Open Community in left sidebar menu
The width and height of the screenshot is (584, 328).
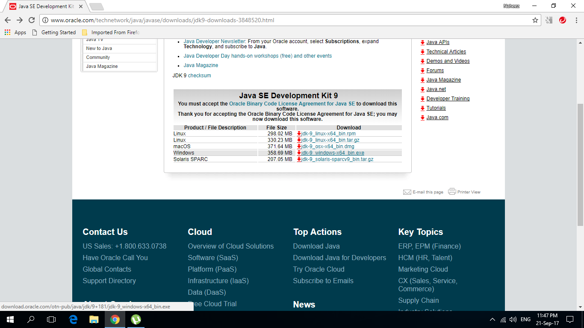[98, 57]
